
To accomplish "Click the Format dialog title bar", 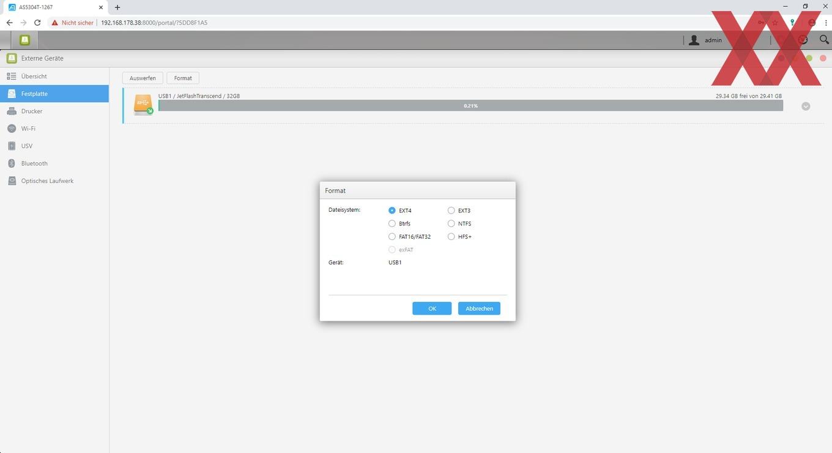I will tap(417, 190).
